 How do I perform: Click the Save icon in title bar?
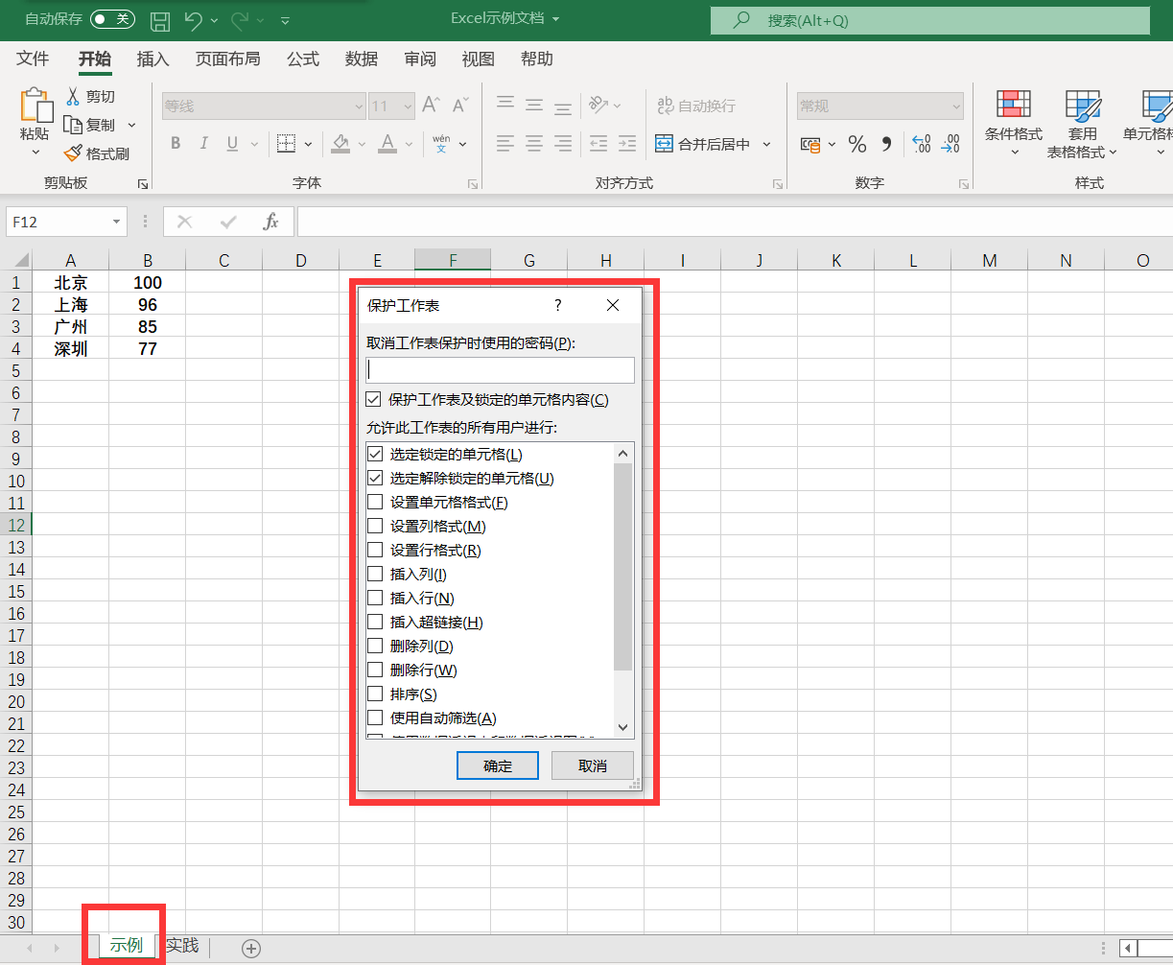(160, 20)
